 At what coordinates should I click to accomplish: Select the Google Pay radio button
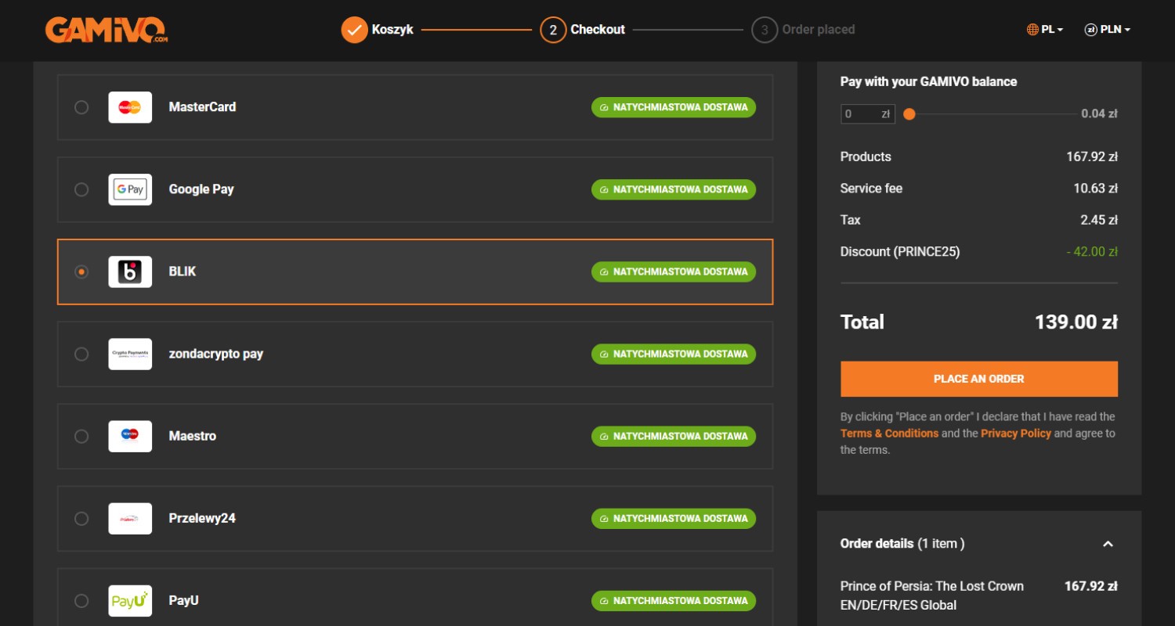[81, 189]
